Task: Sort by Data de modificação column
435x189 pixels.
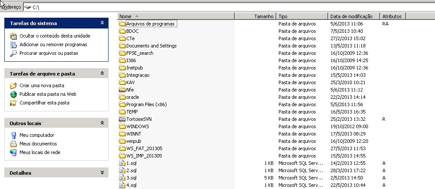Action: click(x=353, y=16)
